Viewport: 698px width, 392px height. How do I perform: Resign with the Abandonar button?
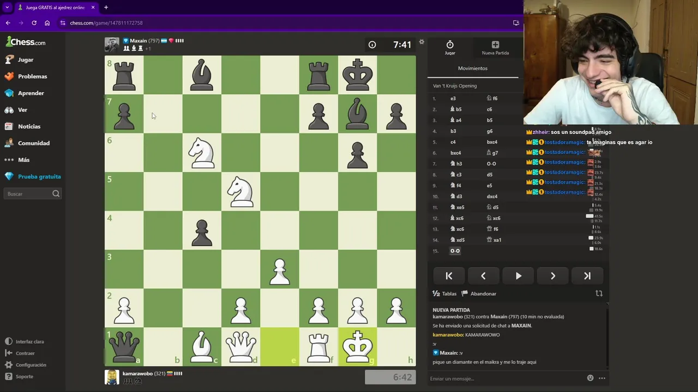click(479, 293)
